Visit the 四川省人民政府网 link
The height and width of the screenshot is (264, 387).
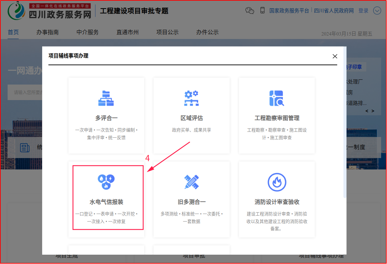coord(334,11)
